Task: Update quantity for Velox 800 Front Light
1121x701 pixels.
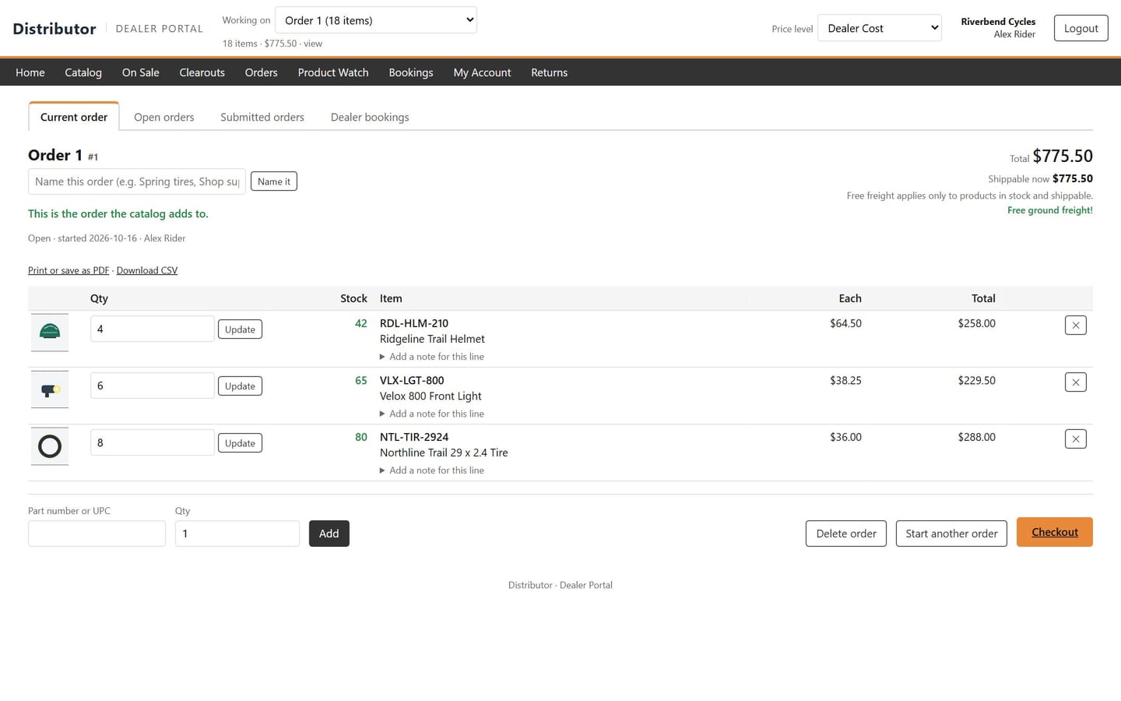Action: 240,386
